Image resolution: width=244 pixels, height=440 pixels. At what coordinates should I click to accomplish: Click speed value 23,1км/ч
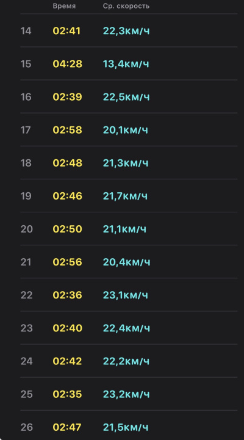pyautogui.click(x=126, y=295)
